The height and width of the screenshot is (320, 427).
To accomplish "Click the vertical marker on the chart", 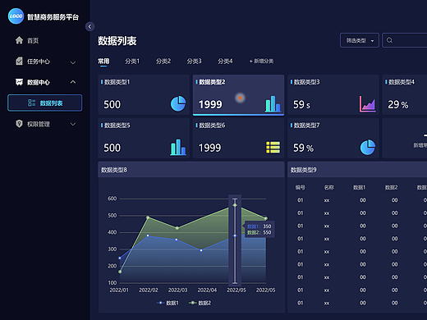I will coord(235,240).
